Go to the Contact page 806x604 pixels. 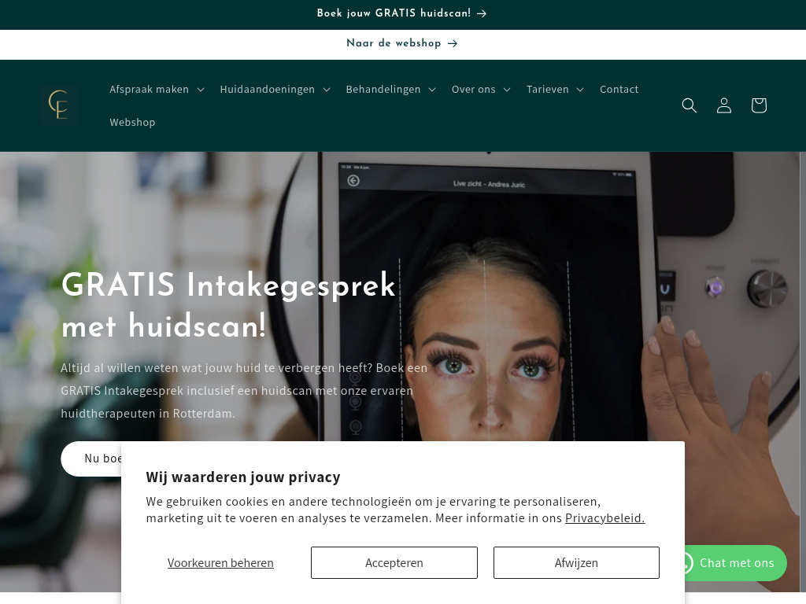(x=619, y=90)
